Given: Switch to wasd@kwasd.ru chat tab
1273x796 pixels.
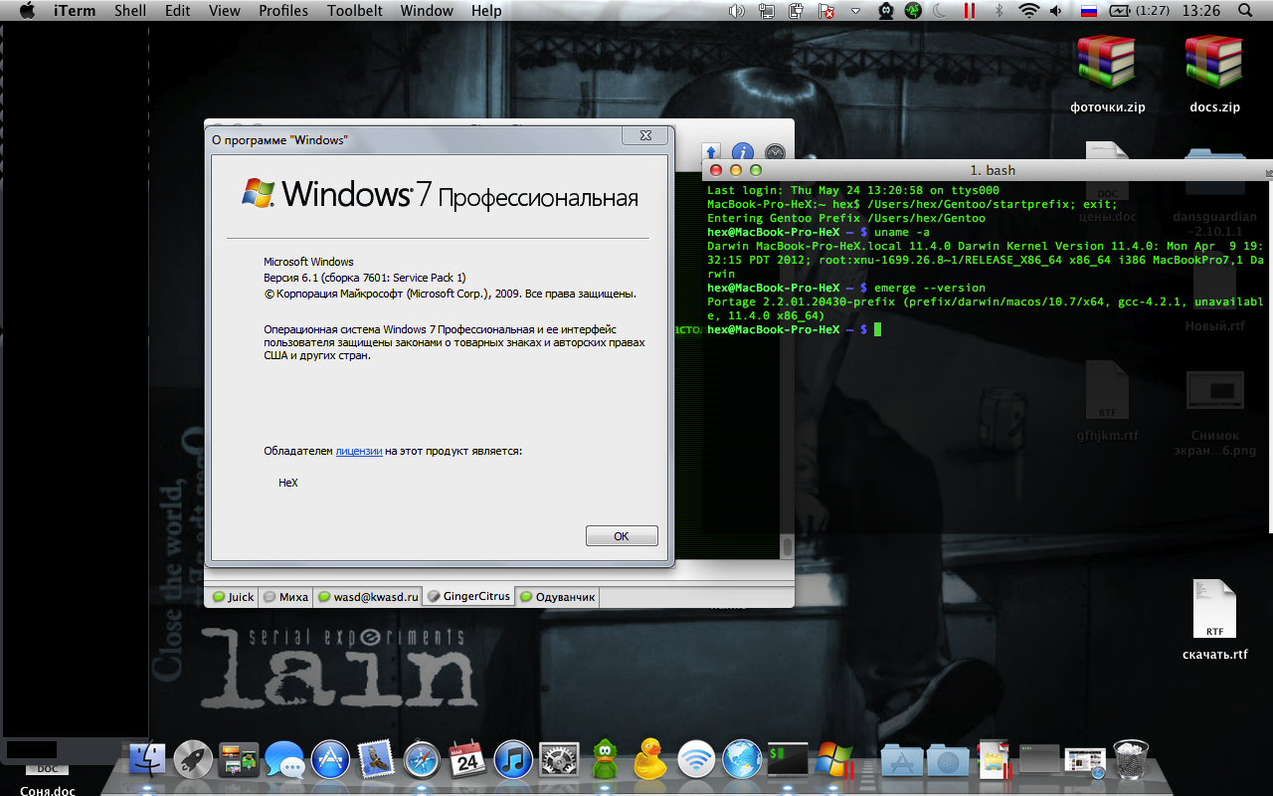Looking at the screenshot, I should point(368,597).
